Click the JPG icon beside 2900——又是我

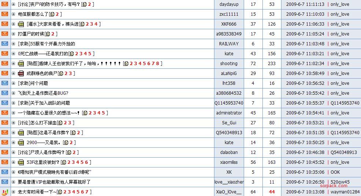[x=21, y=143]
